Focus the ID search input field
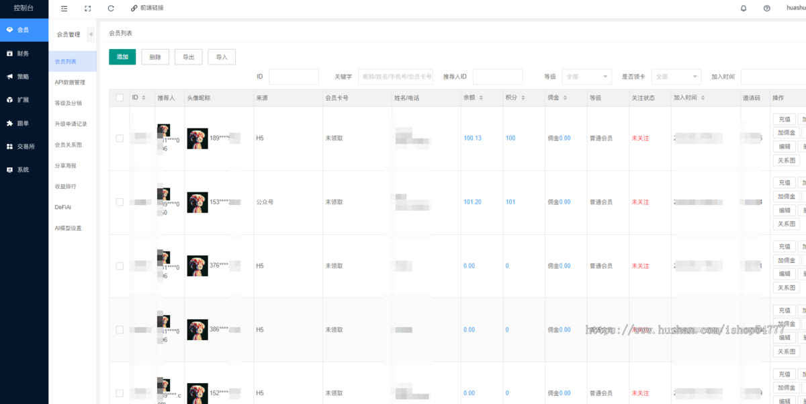The height and width of the screenshot is (404, 806). pos(294,77)
